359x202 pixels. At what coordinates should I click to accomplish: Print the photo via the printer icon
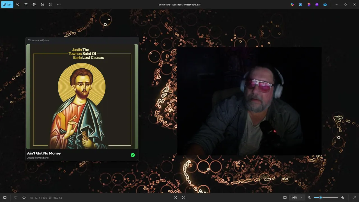pyautogui.click(x=34, y=4)
